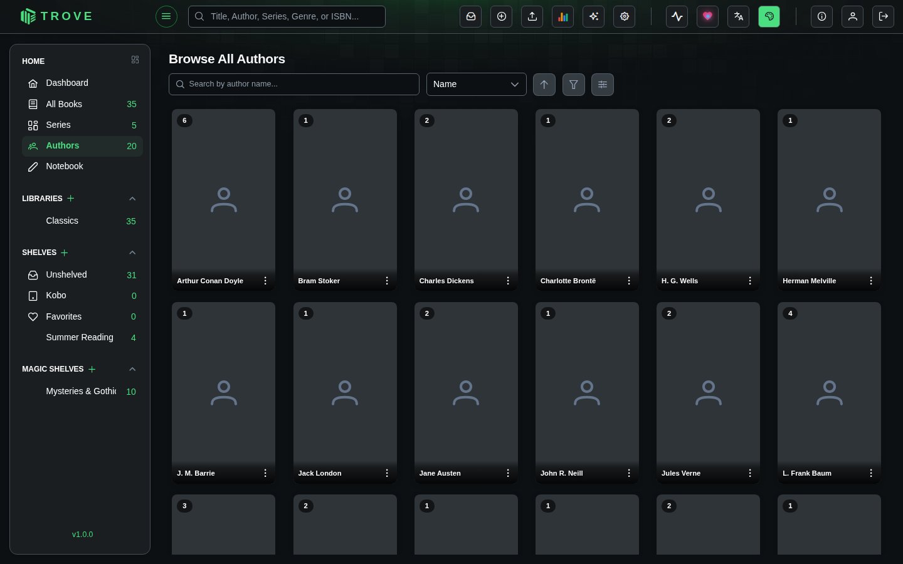This screenshot has width=903, height=564.
Task: Open settings gear icon in top bar
Action: click(625, 16)
